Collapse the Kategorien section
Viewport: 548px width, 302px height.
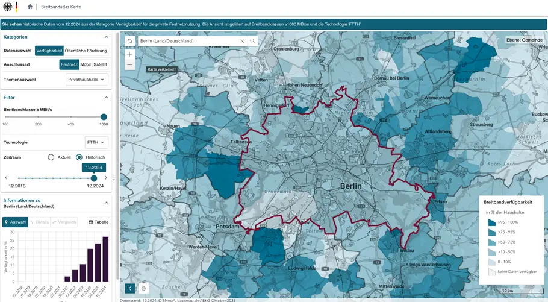[107, 37]
